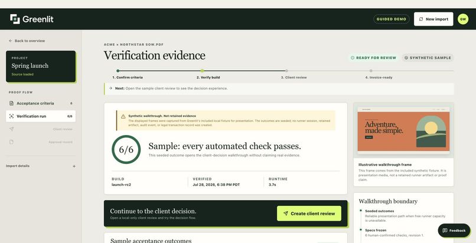Image resolution: width=476 pixels, height=243 pixels.
Task: Click the Ready for review status badge
Action: 373,58
